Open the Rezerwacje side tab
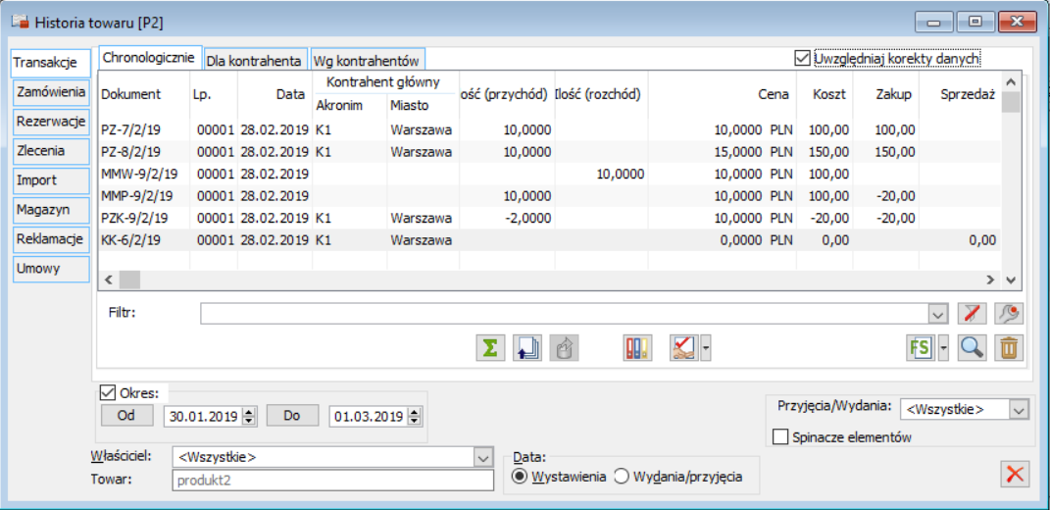 click(x=51, y=121)
